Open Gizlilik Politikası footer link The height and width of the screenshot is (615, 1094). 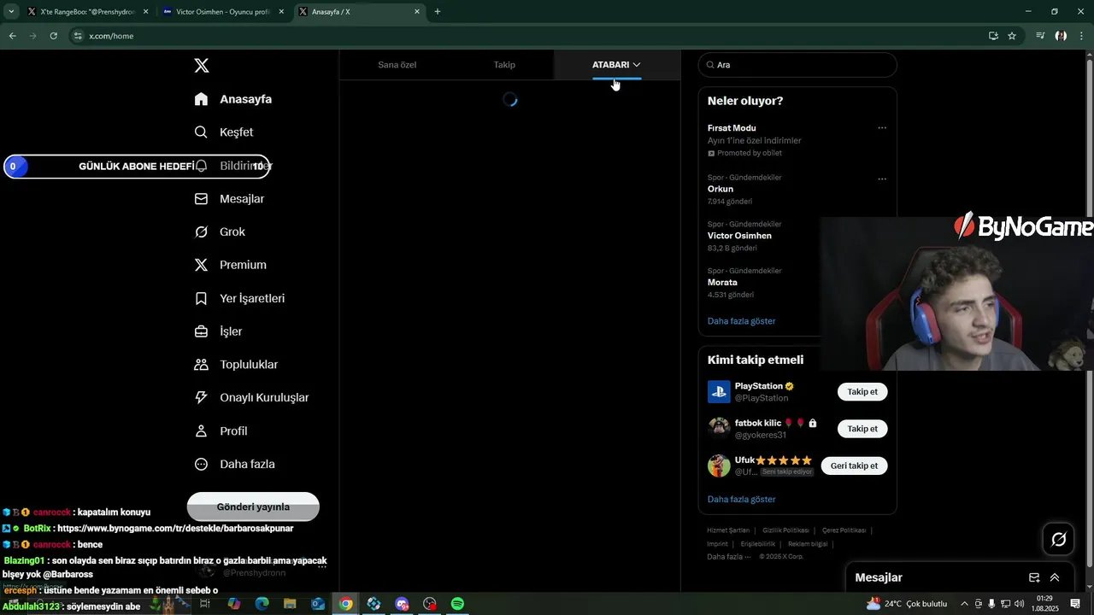pos(785,530)
